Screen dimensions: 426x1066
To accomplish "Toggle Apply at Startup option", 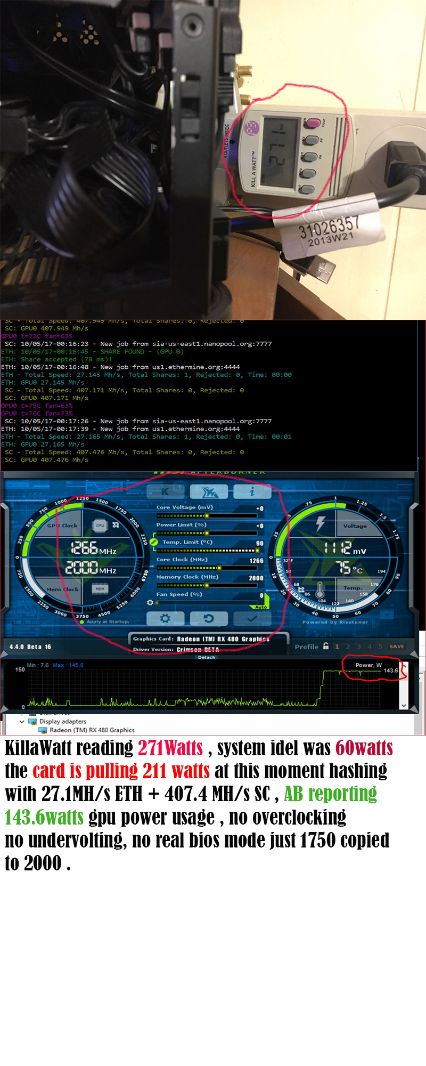I will click(x=104, y=621).
